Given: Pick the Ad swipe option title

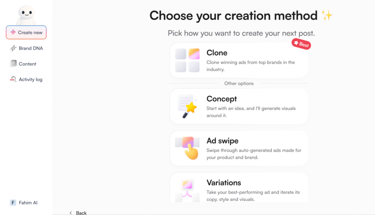Looking at the screenshot, I should point(222,141).
